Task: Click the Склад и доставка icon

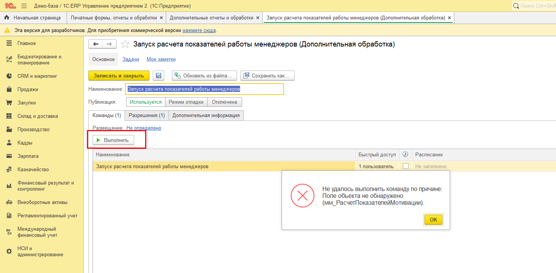Action: click(x=9, y=116)
